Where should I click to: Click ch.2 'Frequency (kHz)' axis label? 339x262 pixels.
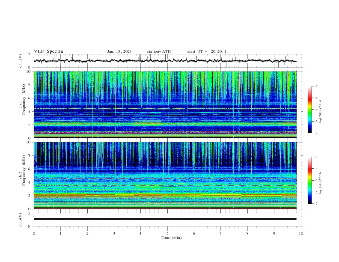click(24, 170)
